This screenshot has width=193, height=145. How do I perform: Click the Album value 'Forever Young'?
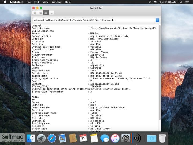click(99, 52)
